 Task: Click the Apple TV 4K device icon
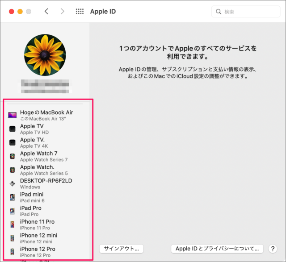click(13, 142)
